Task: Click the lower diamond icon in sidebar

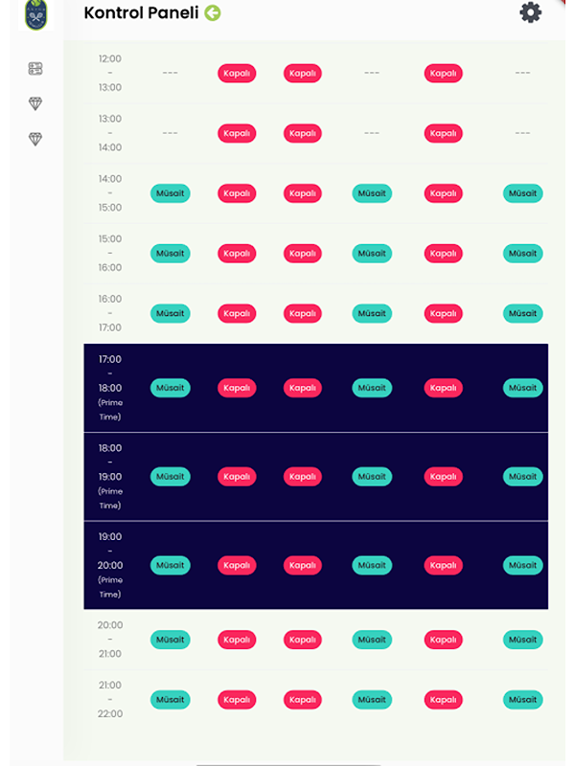Action: [35, 139]
